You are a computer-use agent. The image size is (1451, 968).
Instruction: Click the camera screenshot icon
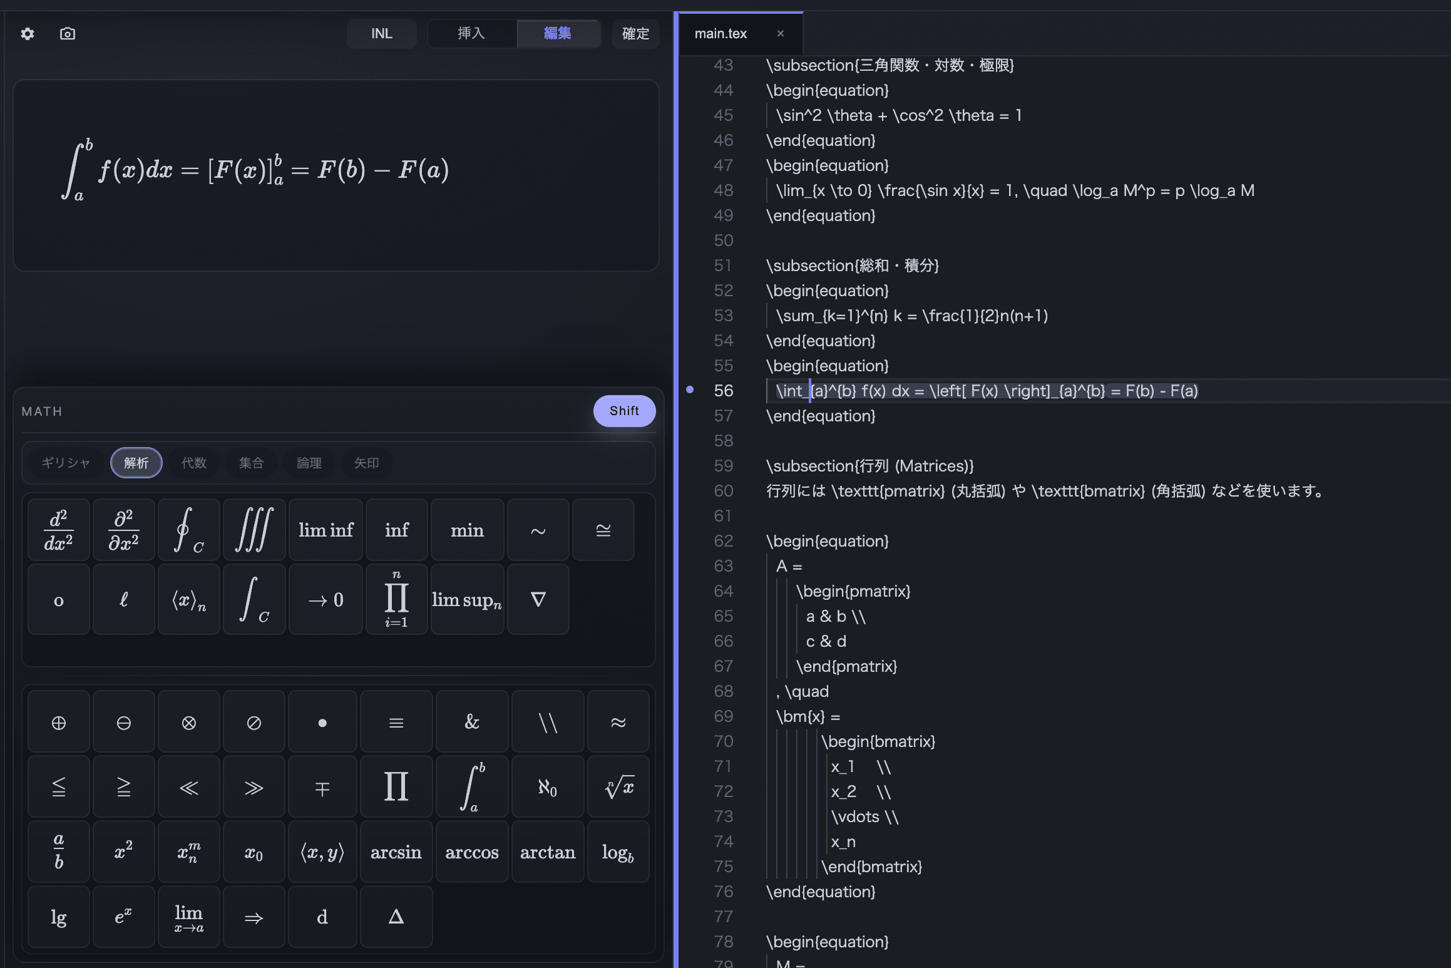(68, 34)
